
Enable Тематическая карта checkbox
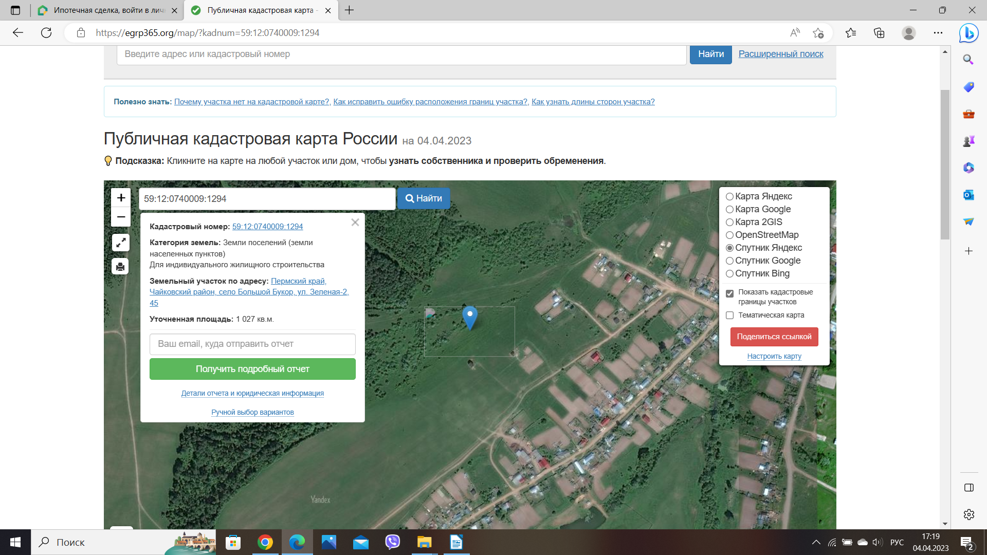tap(729, 316)
